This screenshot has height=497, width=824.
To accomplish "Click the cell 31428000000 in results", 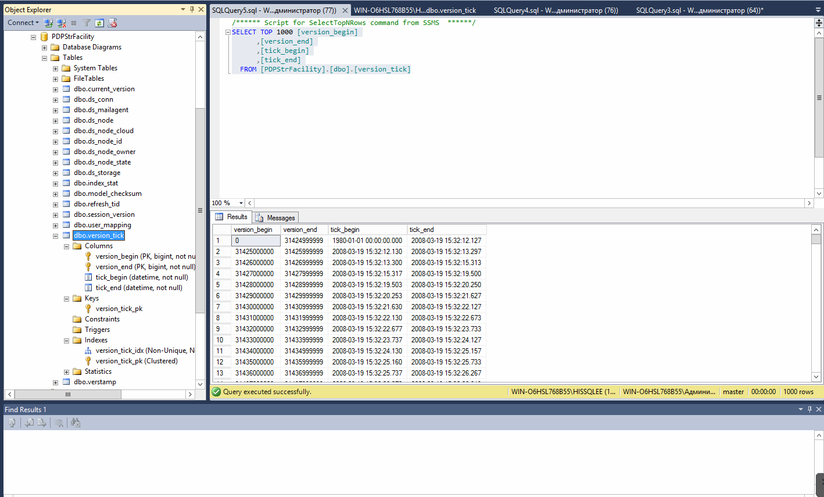I will [256, 285].
